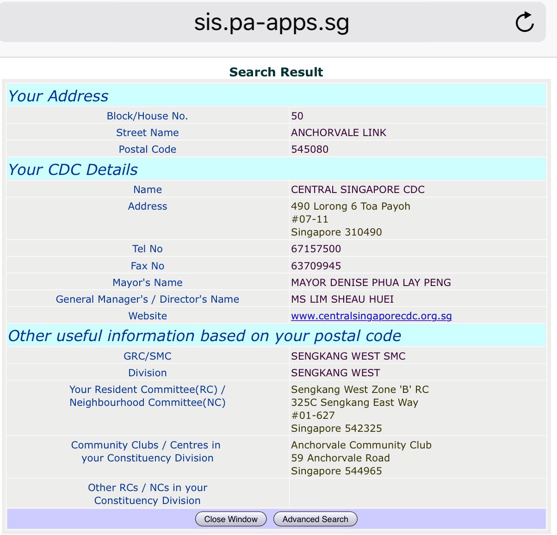Click the Search Result heading
557x535 pixels.
click(x=276, y=72)
